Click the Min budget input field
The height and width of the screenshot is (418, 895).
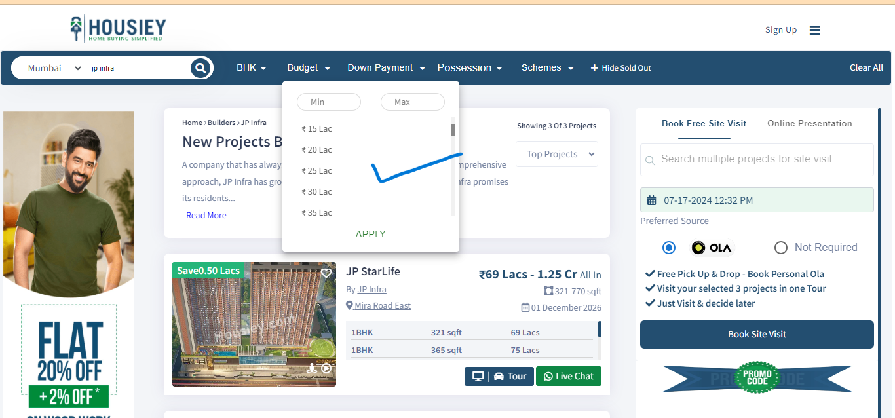click(x=329, y=102)
